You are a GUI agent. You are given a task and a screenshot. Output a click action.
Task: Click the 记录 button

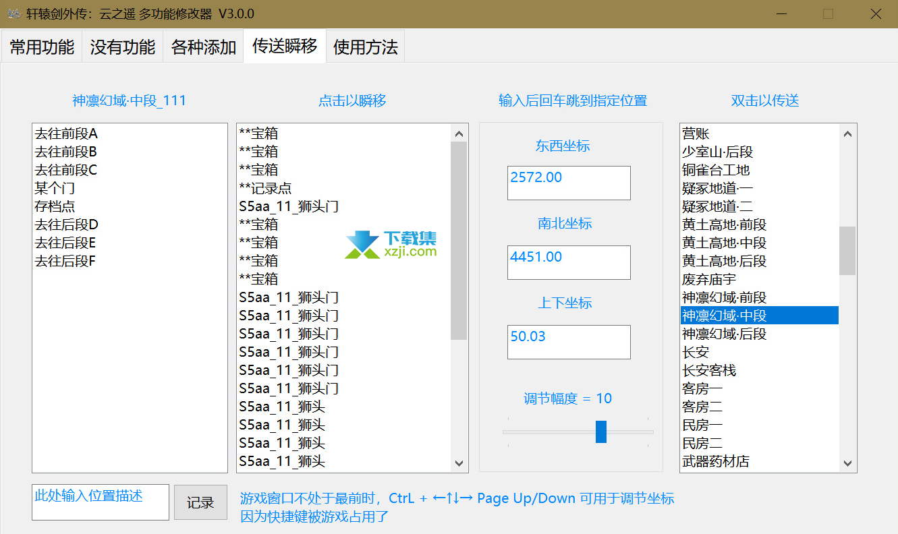coord(200,502)
